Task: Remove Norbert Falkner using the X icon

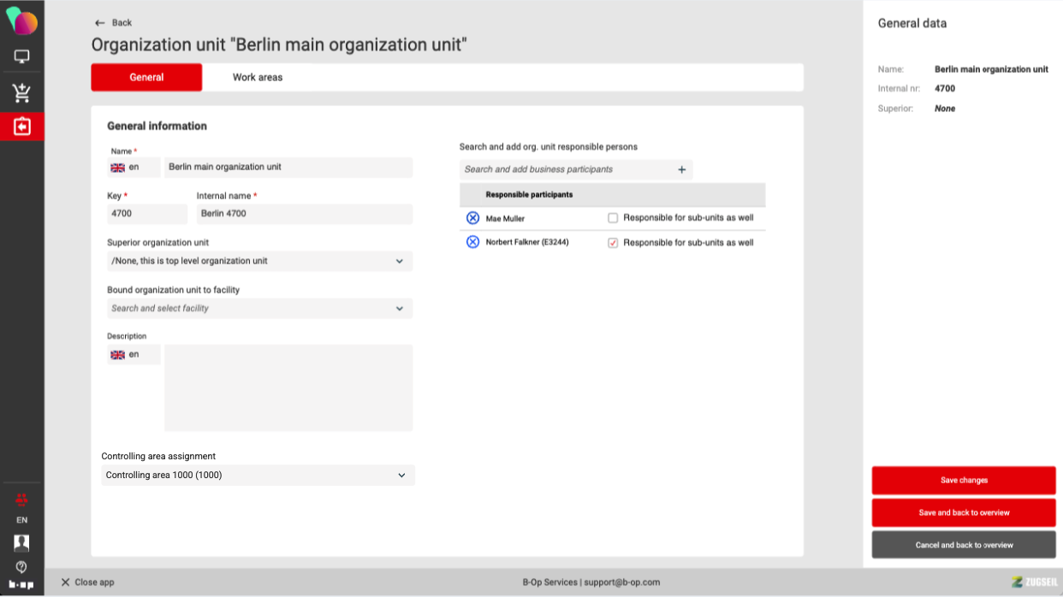Action: coord(472,242)
